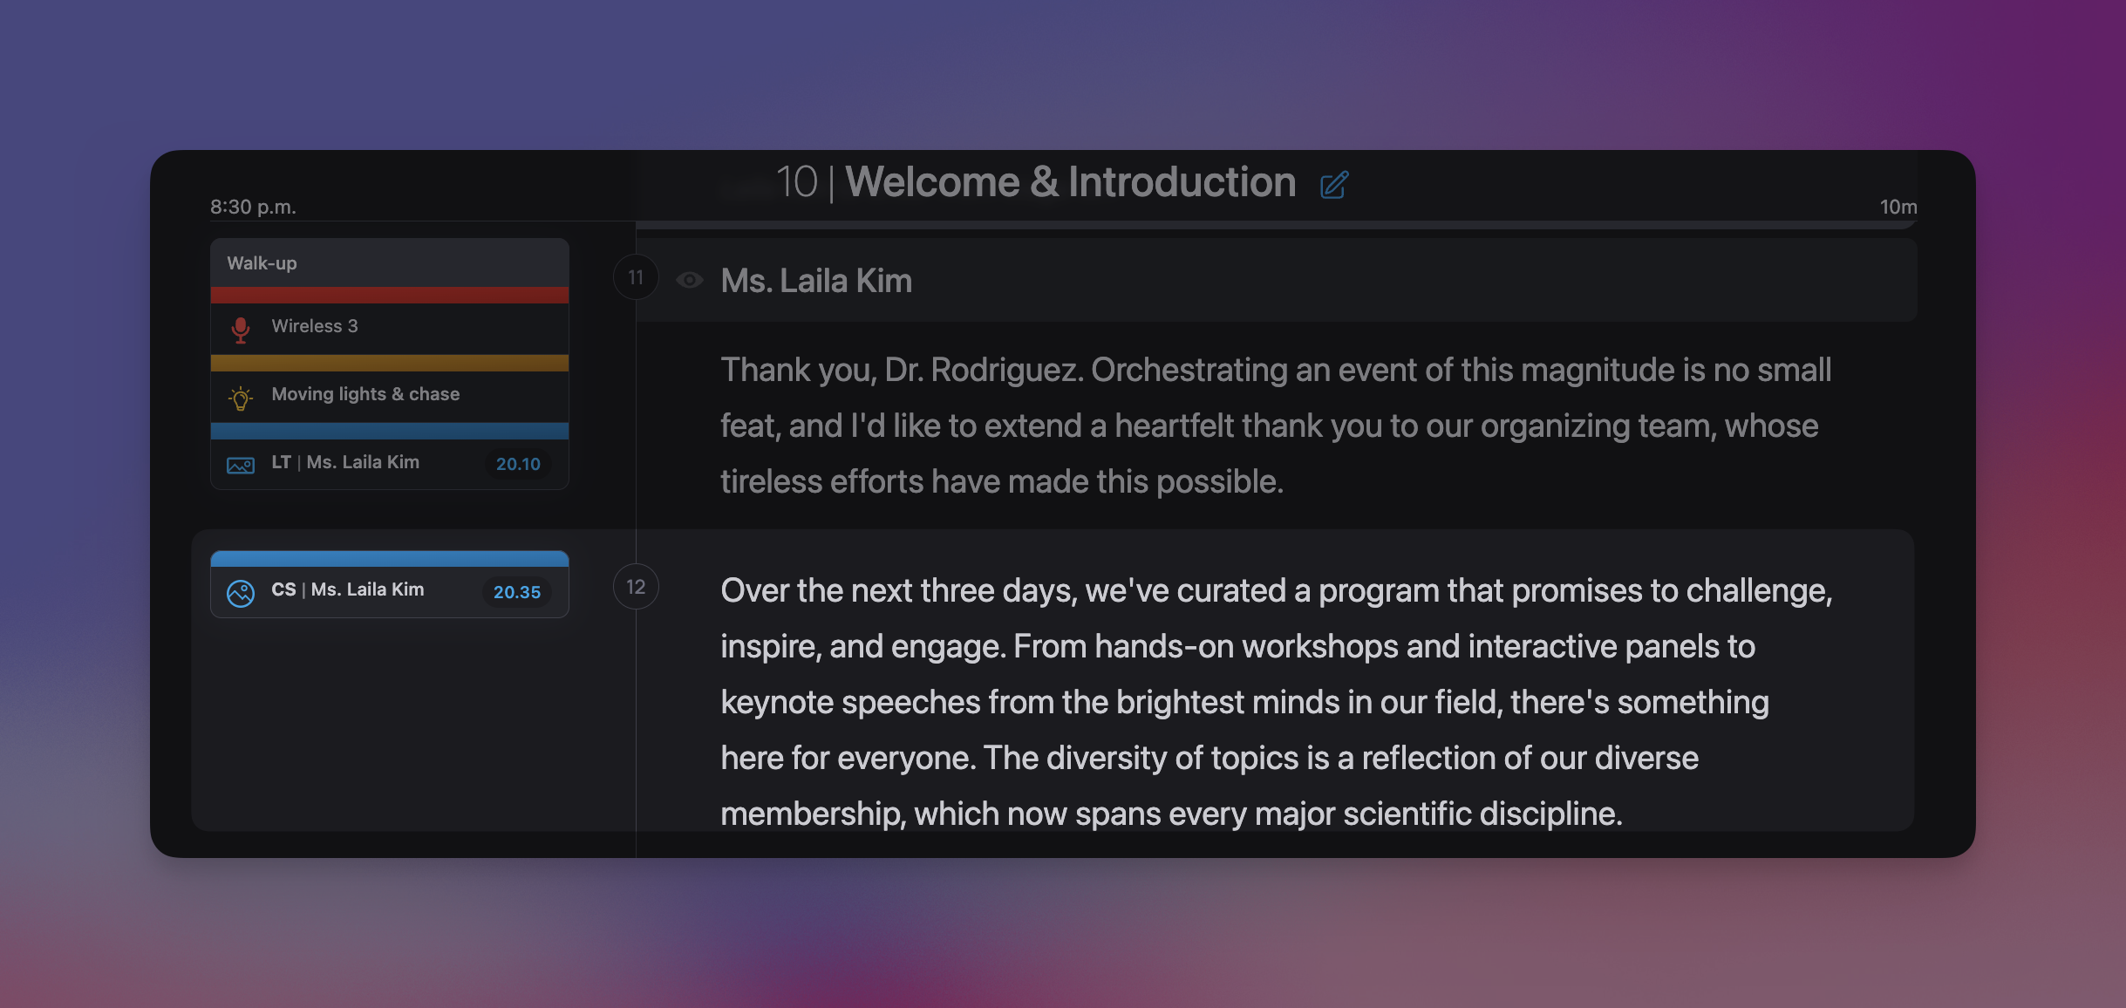Click the red color bar above Wireless 3

tap(389, 295)
